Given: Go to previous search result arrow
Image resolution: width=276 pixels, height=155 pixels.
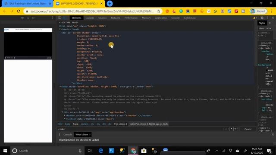Looking at the screenshot, I should pyautogui.click(x=232, y=129).
